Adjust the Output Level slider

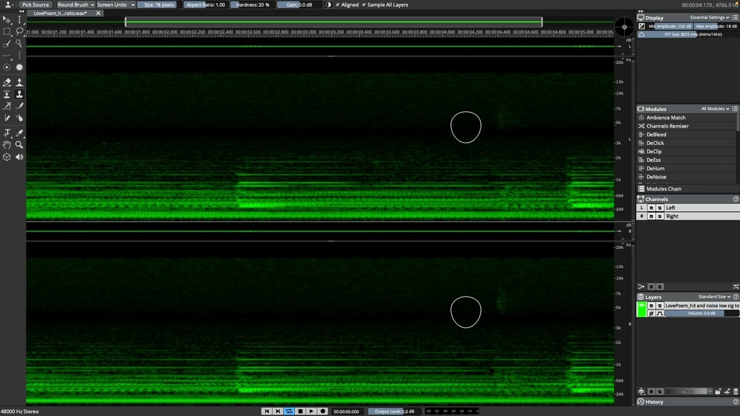coord(394,411)
